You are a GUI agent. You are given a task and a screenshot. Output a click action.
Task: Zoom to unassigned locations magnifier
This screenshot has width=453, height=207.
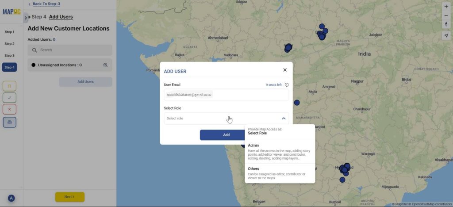(x=105, y=65)
